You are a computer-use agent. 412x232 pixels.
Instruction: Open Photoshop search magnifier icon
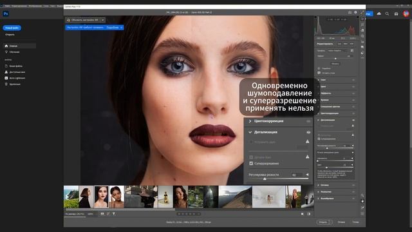[387, 14]
